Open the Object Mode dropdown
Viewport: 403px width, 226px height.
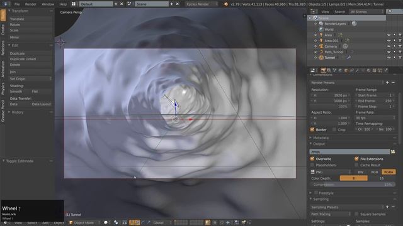[84, 223]
